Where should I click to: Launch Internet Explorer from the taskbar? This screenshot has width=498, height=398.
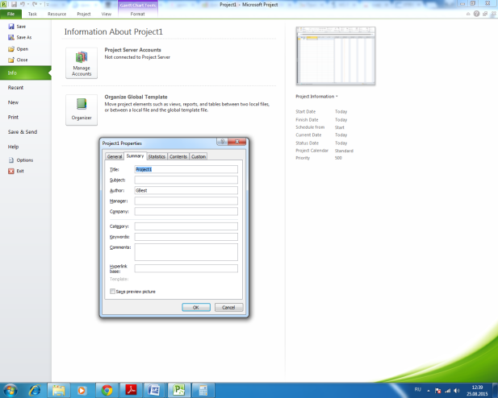point(34,391)
